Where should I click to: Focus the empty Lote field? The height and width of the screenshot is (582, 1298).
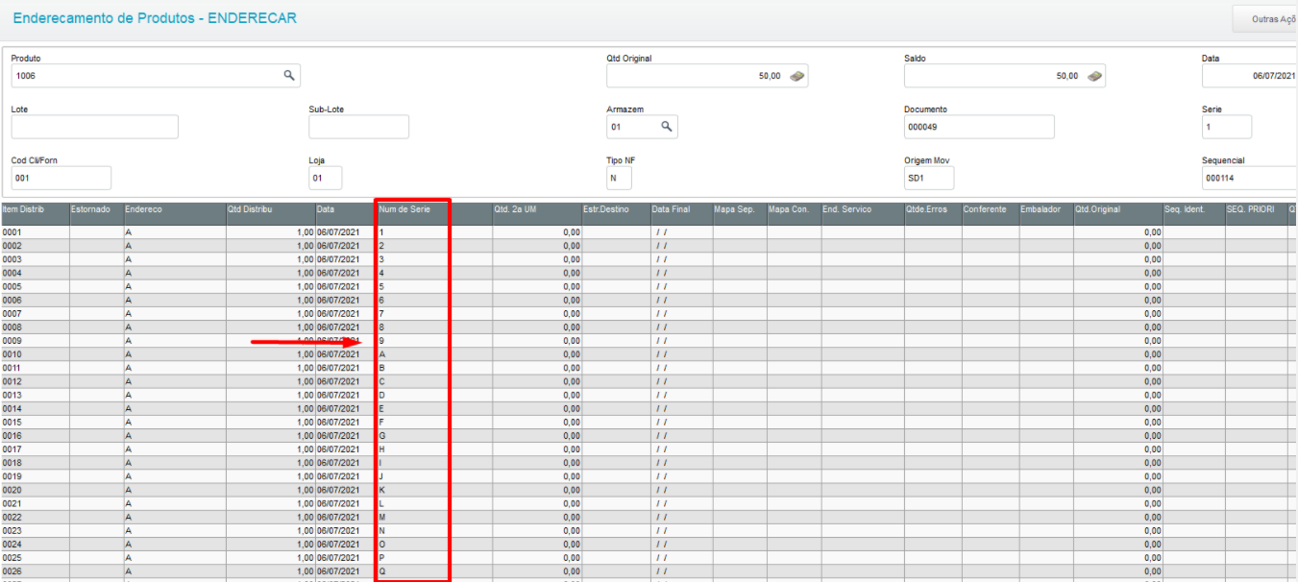coord(95,127)
